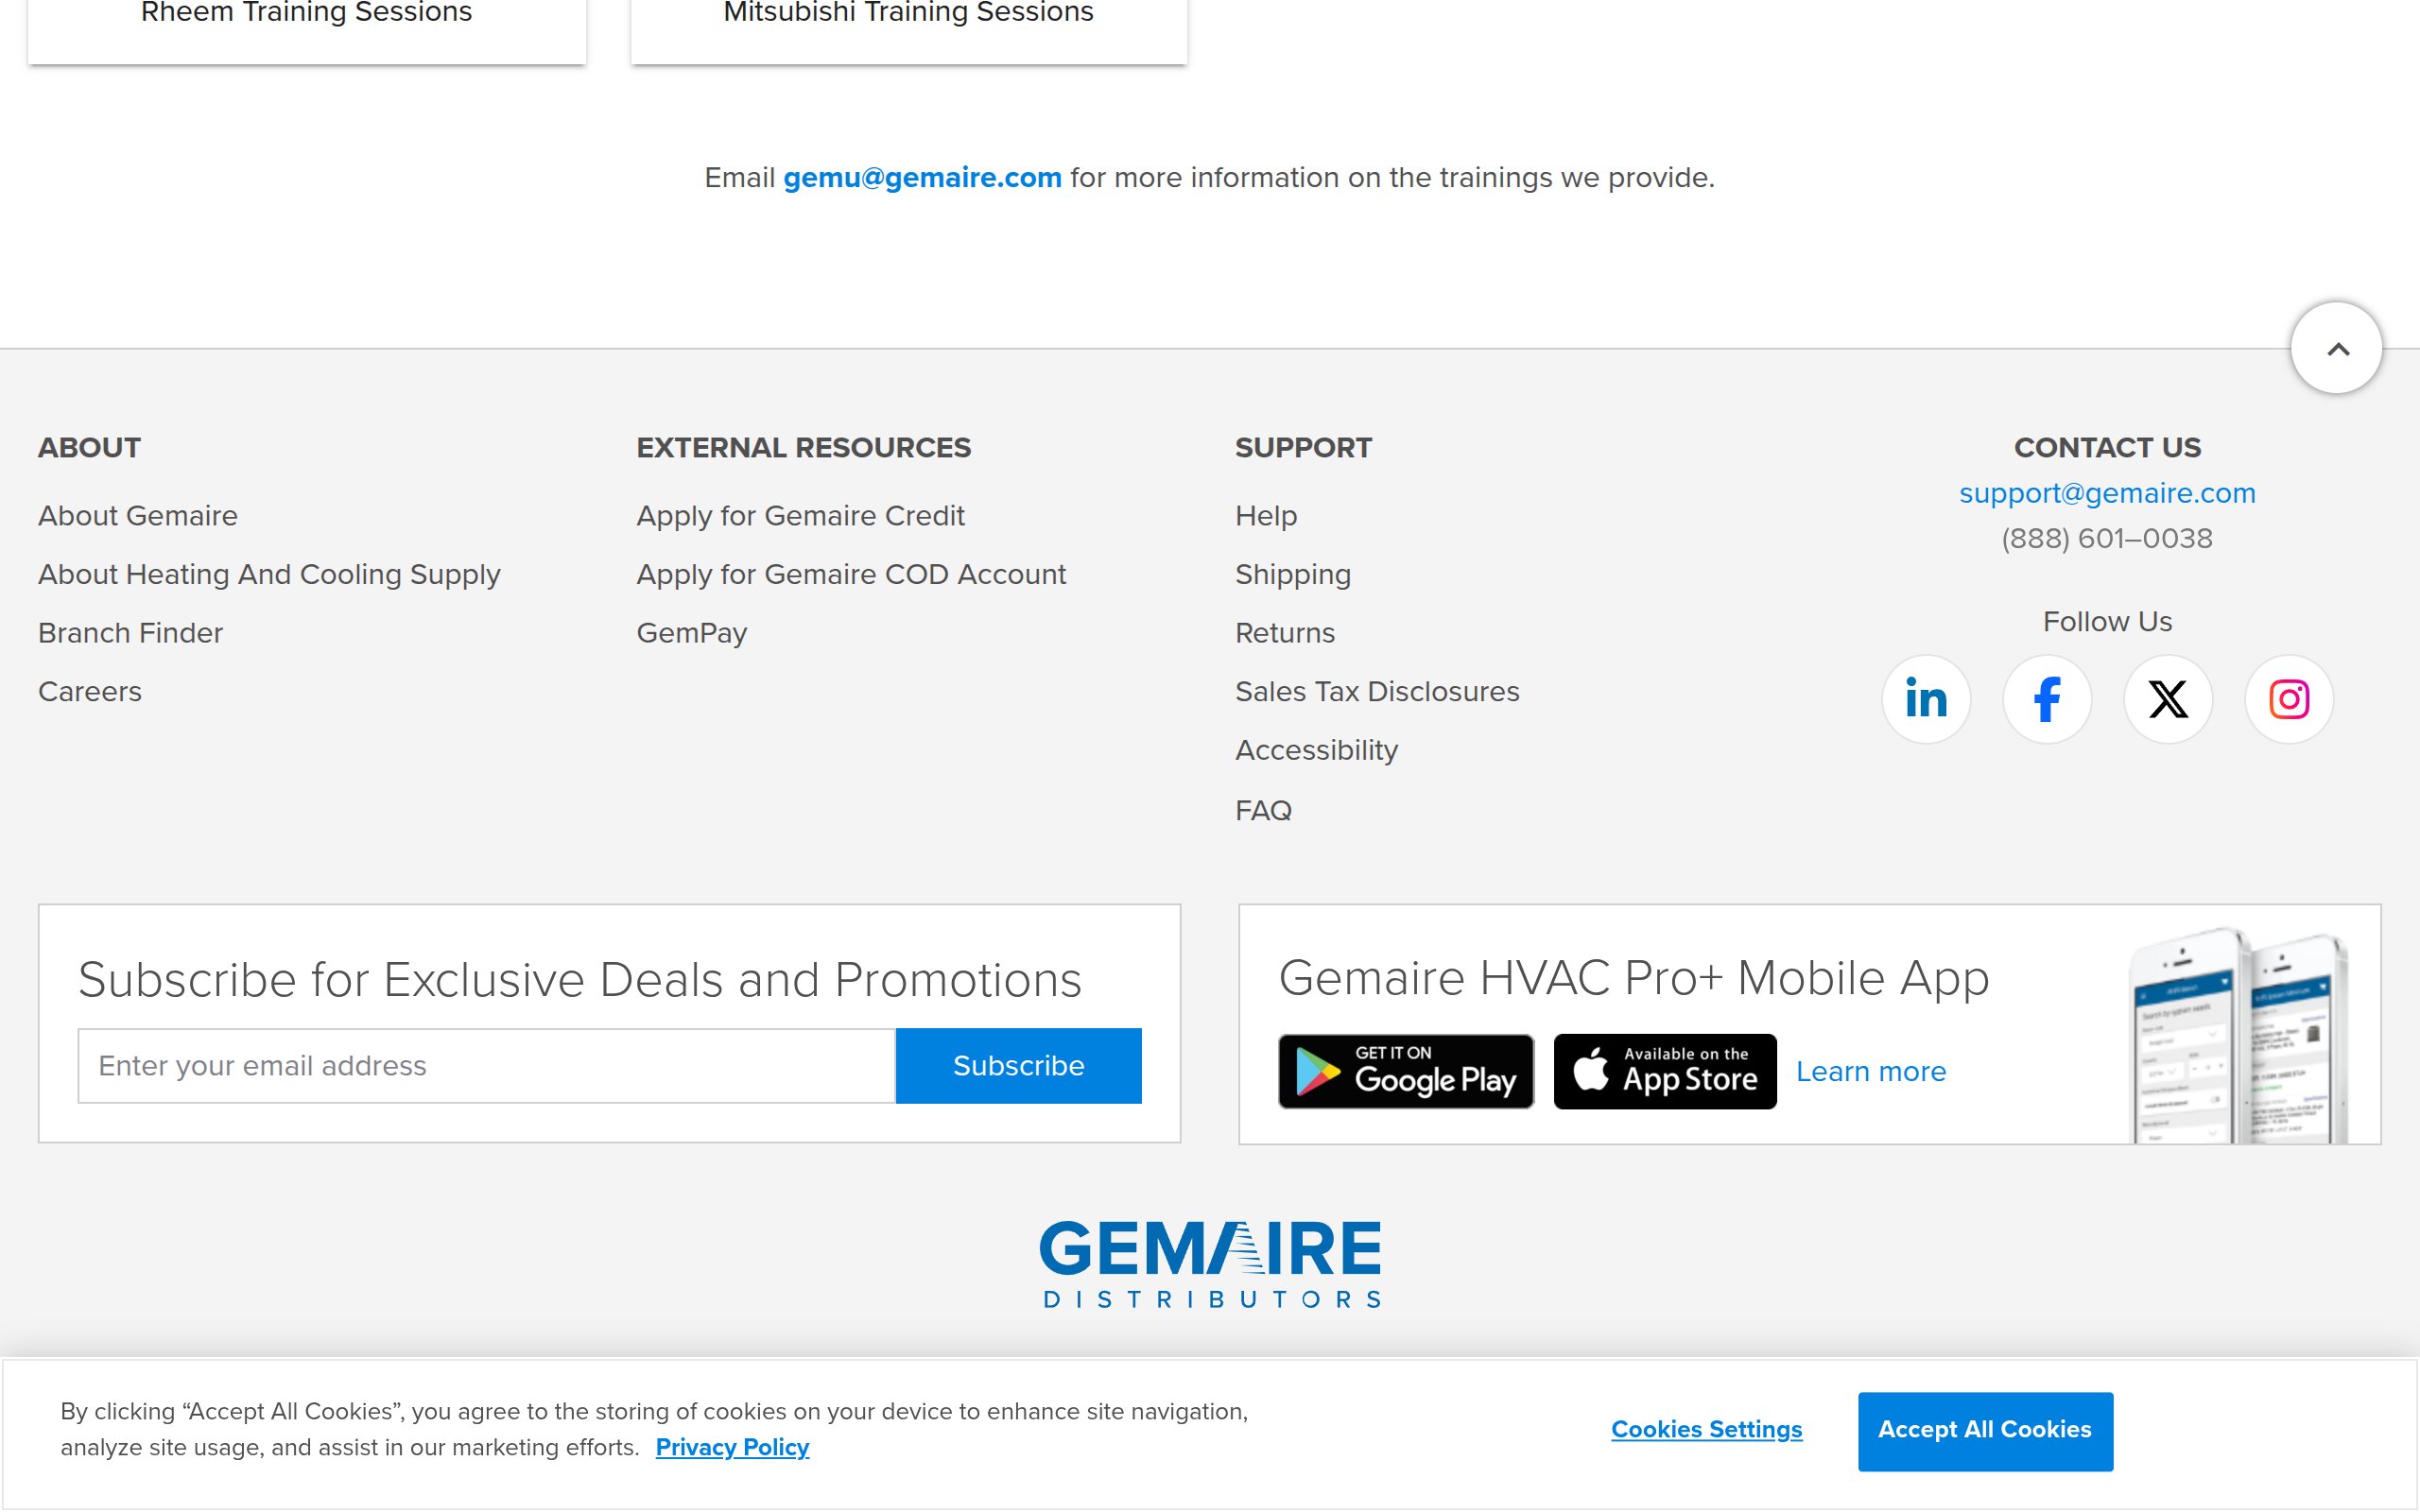Email support@gemaire.com
Viewport: 2420px width, 1512px height.
click(x=2107, y=494)
